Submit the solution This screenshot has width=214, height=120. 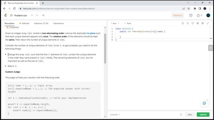click(x=203, y=115)
